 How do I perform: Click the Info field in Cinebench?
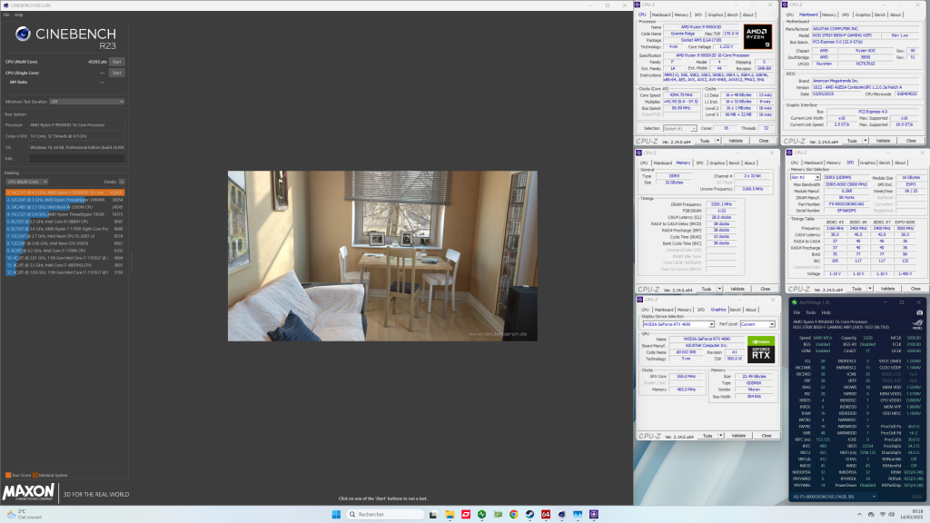coord(77,158)
